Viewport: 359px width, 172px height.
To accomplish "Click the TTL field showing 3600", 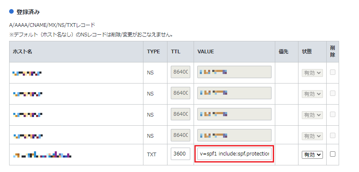I will pos(180,154).
